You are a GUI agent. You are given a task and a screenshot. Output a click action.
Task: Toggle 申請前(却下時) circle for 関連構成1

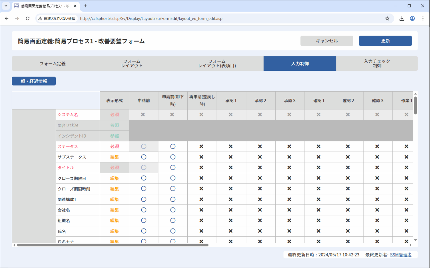(173, 199)
